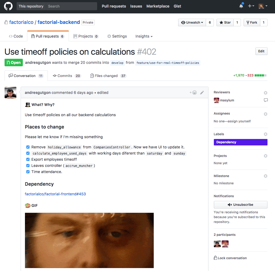Focus the Search input field
The height and width of the screenshot is (271, 275).
pyautogui.click(x=72, y=6)
